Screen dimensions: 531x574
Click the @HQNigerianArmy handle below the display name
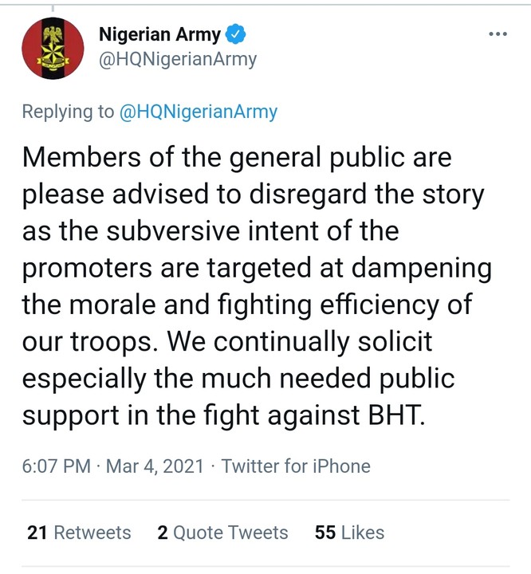pyautogui.click(x=177, y=60)
